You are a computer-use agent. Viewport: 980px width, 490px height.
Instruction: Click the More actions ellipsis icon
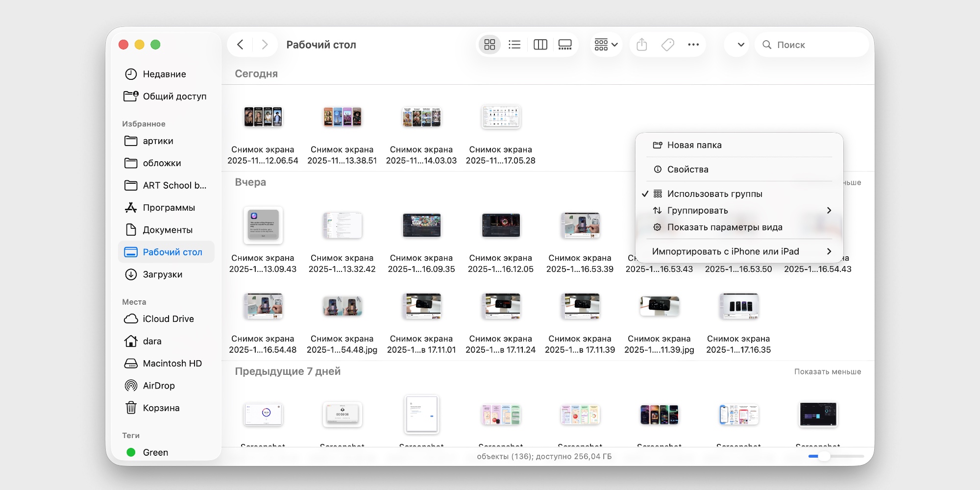pyautogui.click(x=693, y=44)
